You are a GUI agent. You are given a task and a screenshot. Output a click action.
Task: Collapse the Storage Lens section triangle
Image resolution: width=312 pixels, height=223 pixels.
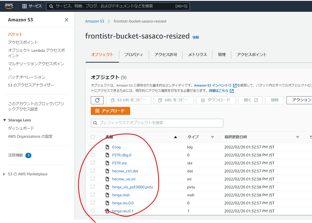4,120
